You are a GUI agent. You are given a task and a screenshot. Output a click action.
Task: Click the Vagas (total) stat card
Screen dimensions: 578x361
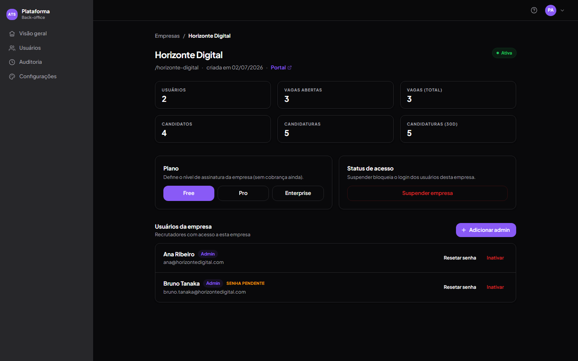tap(458, 95)
